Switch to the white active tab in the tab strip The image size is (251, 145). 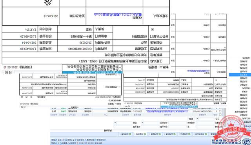140,134
